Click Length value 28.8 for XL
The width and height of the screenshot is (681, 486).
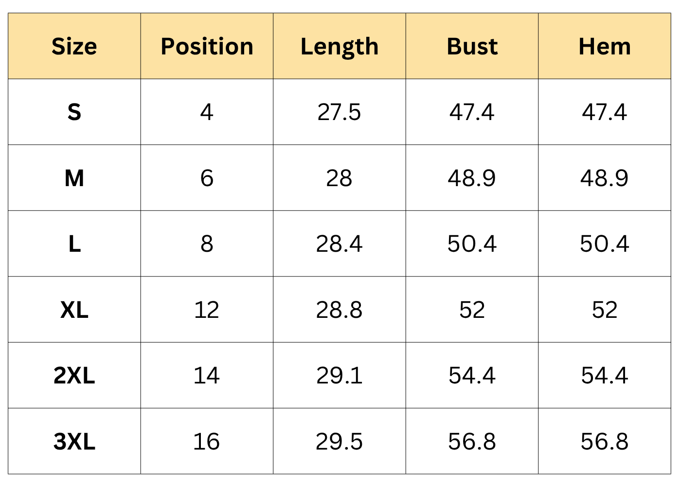(x=340, y=310)
